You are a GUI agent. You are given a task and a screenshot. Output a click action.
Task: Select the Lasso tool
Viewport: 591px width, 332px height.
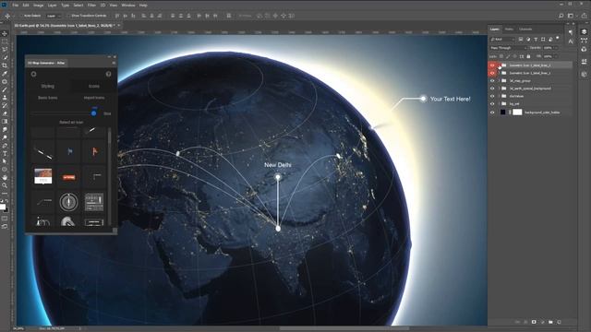(5, 49)
